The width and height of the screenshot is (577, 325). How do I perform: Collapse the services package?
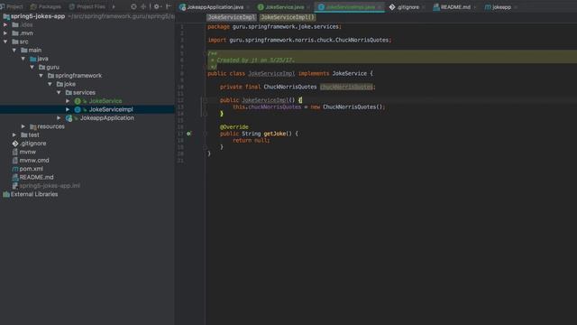(x=59, y=92)
